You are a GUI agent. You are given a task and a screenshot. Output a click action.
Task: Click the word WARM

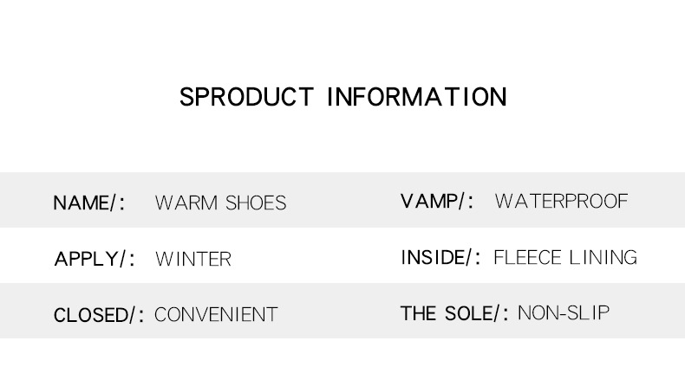(186, 203)
